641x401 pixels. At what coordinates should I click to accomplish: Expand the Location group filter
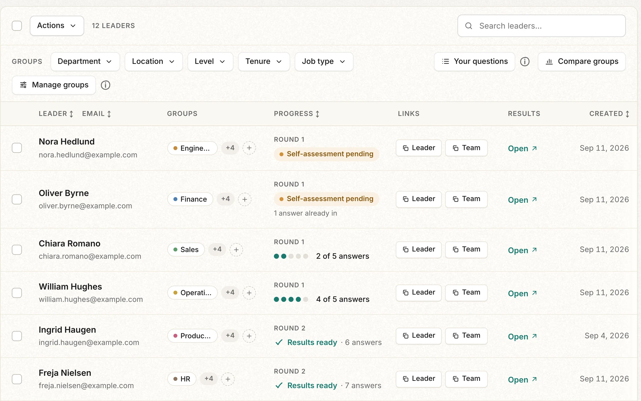(154, 61)
